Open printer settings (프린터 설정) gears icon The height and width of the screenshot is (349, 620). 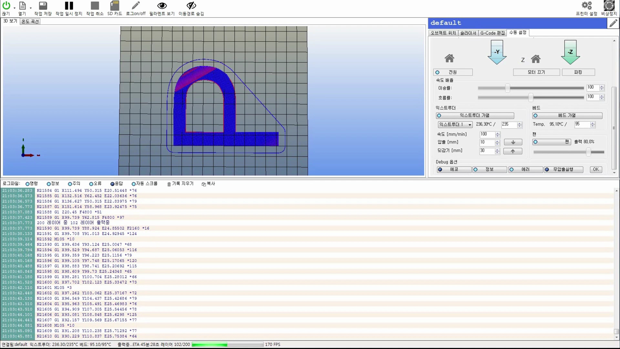coord(586,5)
